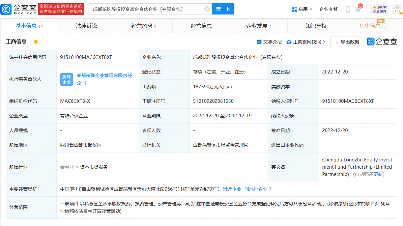403x226 pixels.
Task: Open notifications via the bell icon
Action: coord(358,9)
